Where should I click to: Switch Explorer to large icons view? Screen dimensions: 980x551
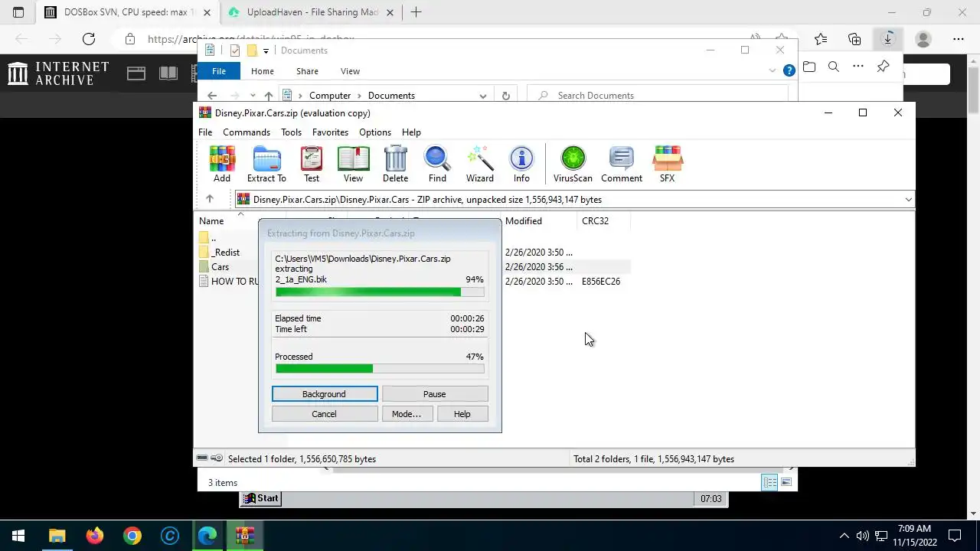(x=786, y=482)
